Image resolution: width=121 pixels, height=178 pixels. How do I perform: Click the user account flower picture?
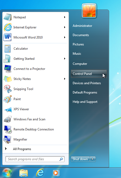click(x=89, y=11)
